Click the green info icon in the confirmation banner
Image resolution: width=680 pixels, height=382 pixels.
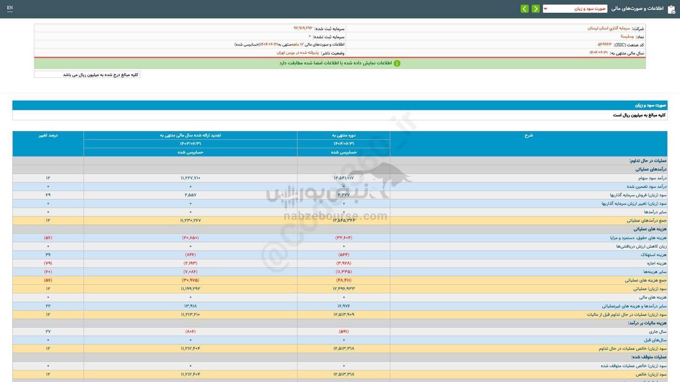397,63
